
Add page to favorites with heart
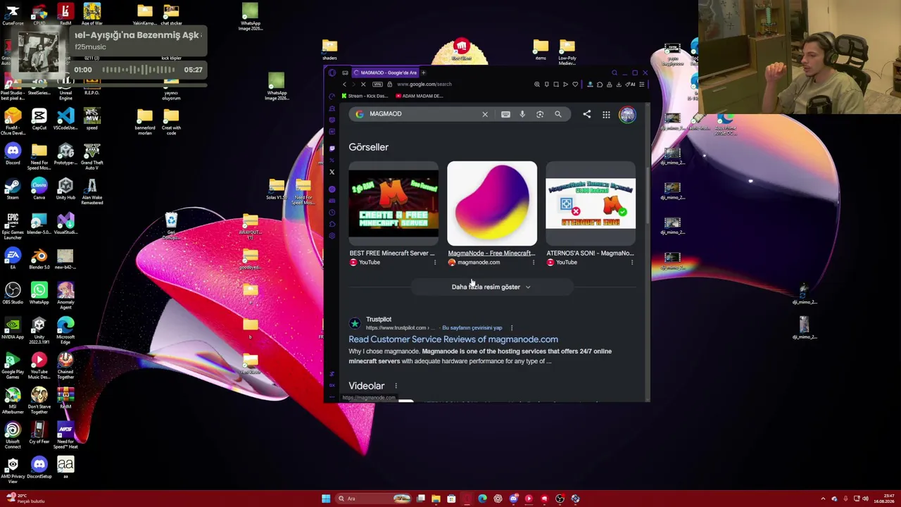[575, 84]
